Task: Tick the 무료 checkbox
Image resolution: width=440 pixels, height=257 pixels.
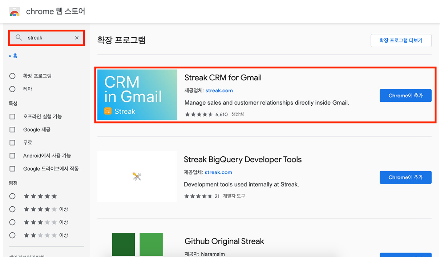Action: (12, 143)
